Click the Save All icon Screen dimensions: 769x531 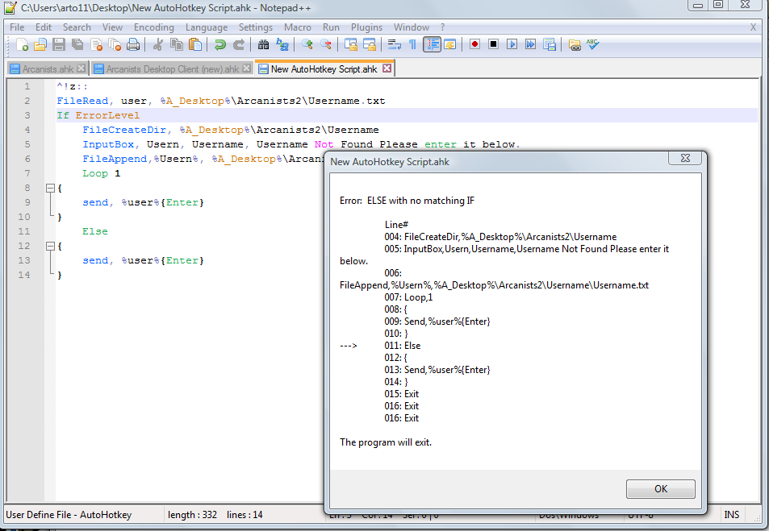pyautogui.click(x=77, y=44)
